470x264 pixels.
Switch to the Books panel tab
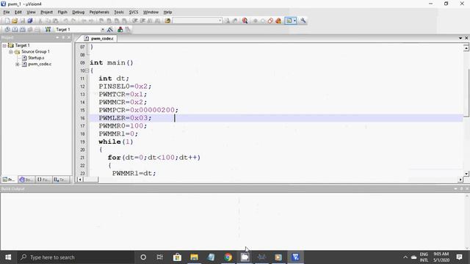(x=26, y=180)
